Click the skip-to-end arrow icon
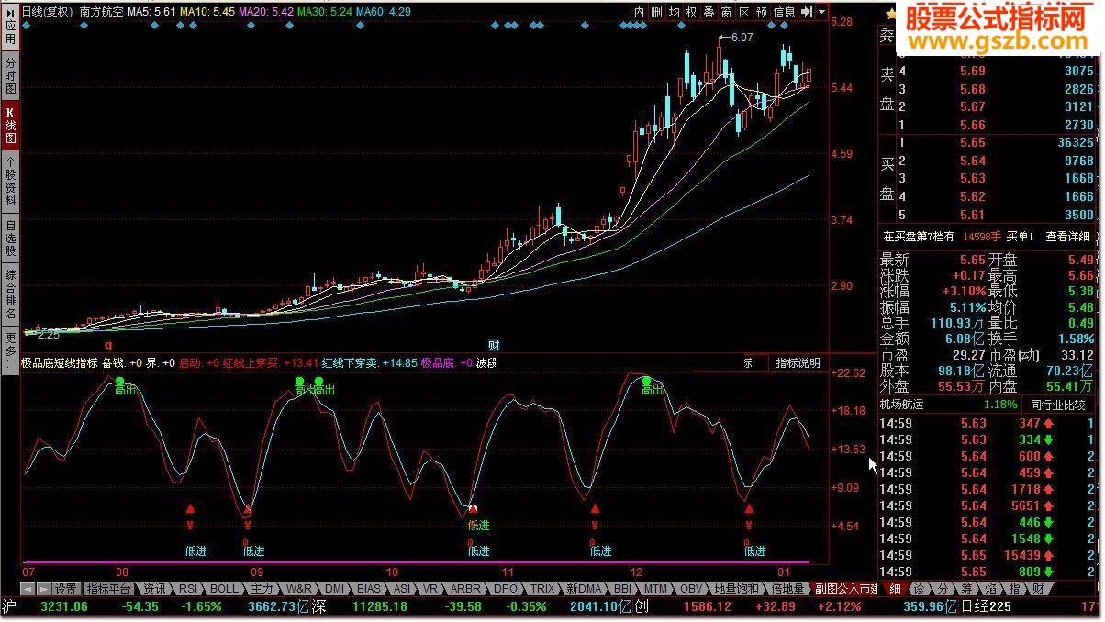 [807, 12]
